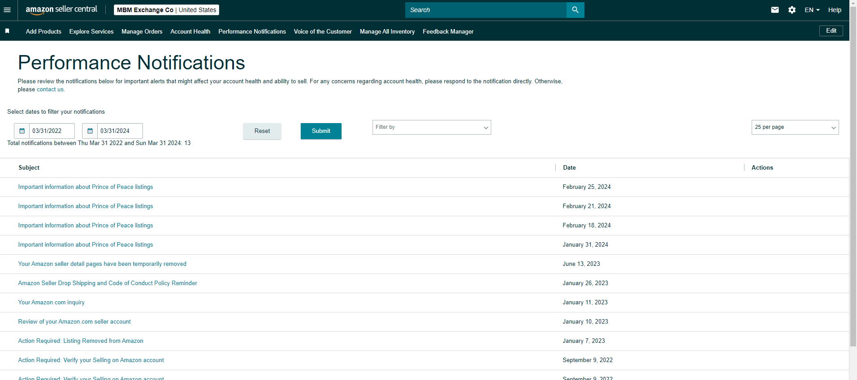
Task: Click the Help link
Action: pos(835,10)
